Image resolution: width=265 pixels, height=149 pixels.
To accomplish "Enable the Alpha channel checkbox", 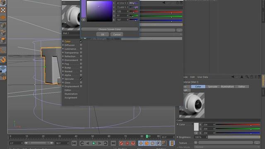I will click(81, 75).
